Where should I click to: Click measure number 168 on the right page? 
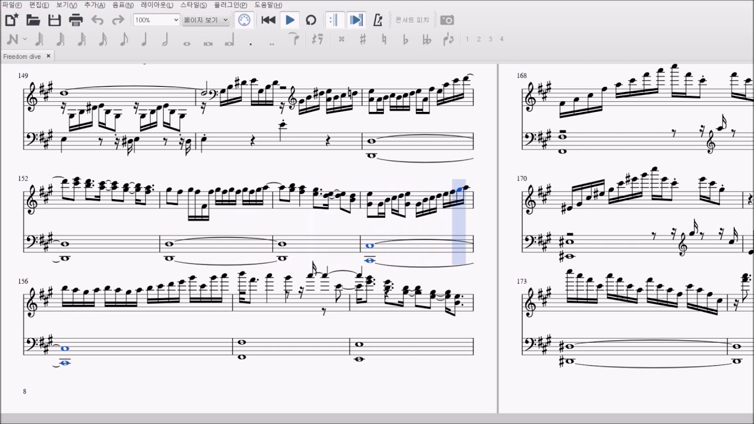[x=522, y=75]
